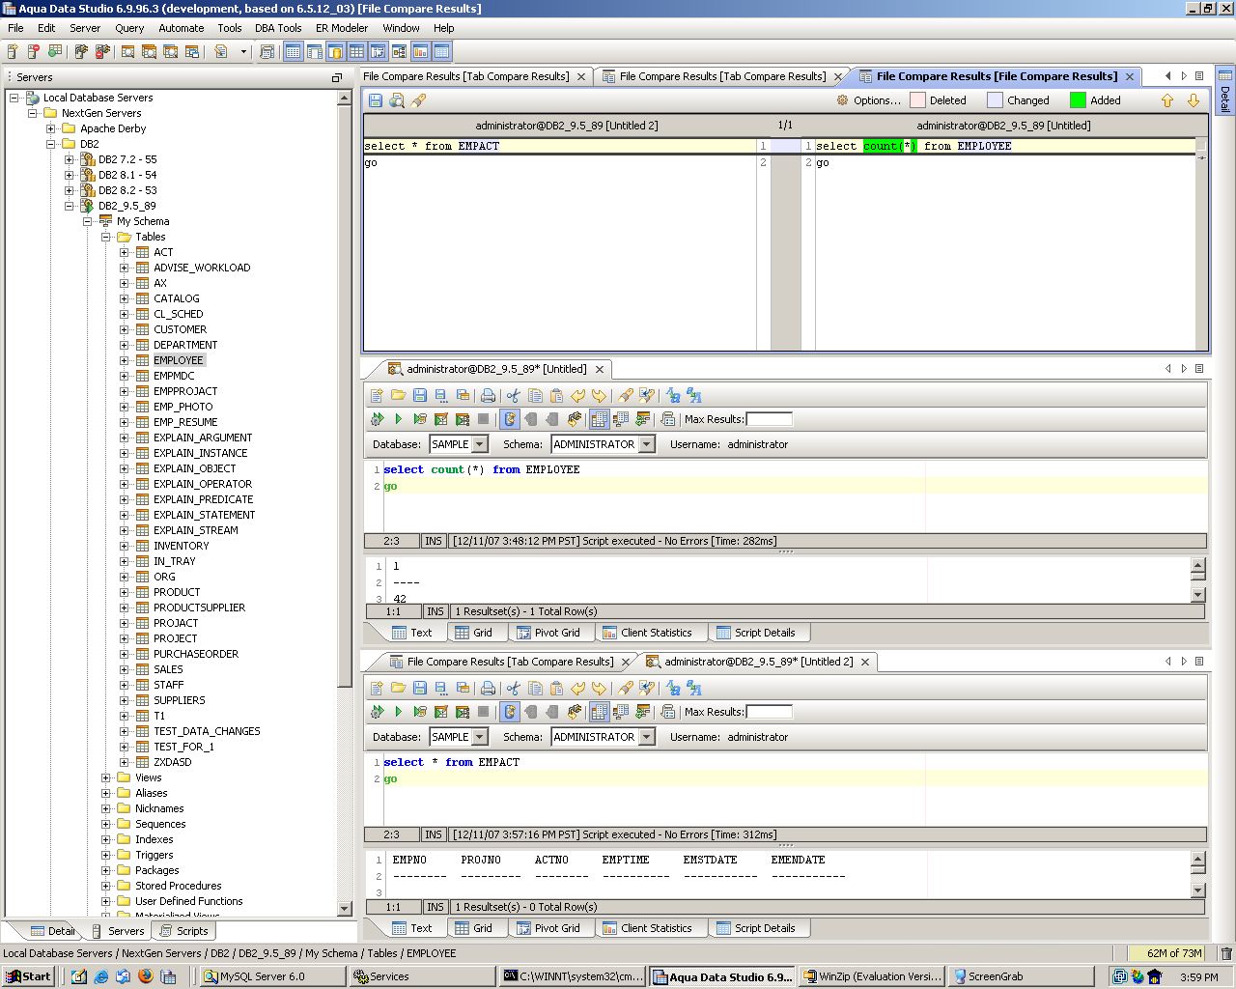This screenshot has width=1236, height=989.
Task: Click the calculator icon in main toolbar
Action: [x=267, y=51]
